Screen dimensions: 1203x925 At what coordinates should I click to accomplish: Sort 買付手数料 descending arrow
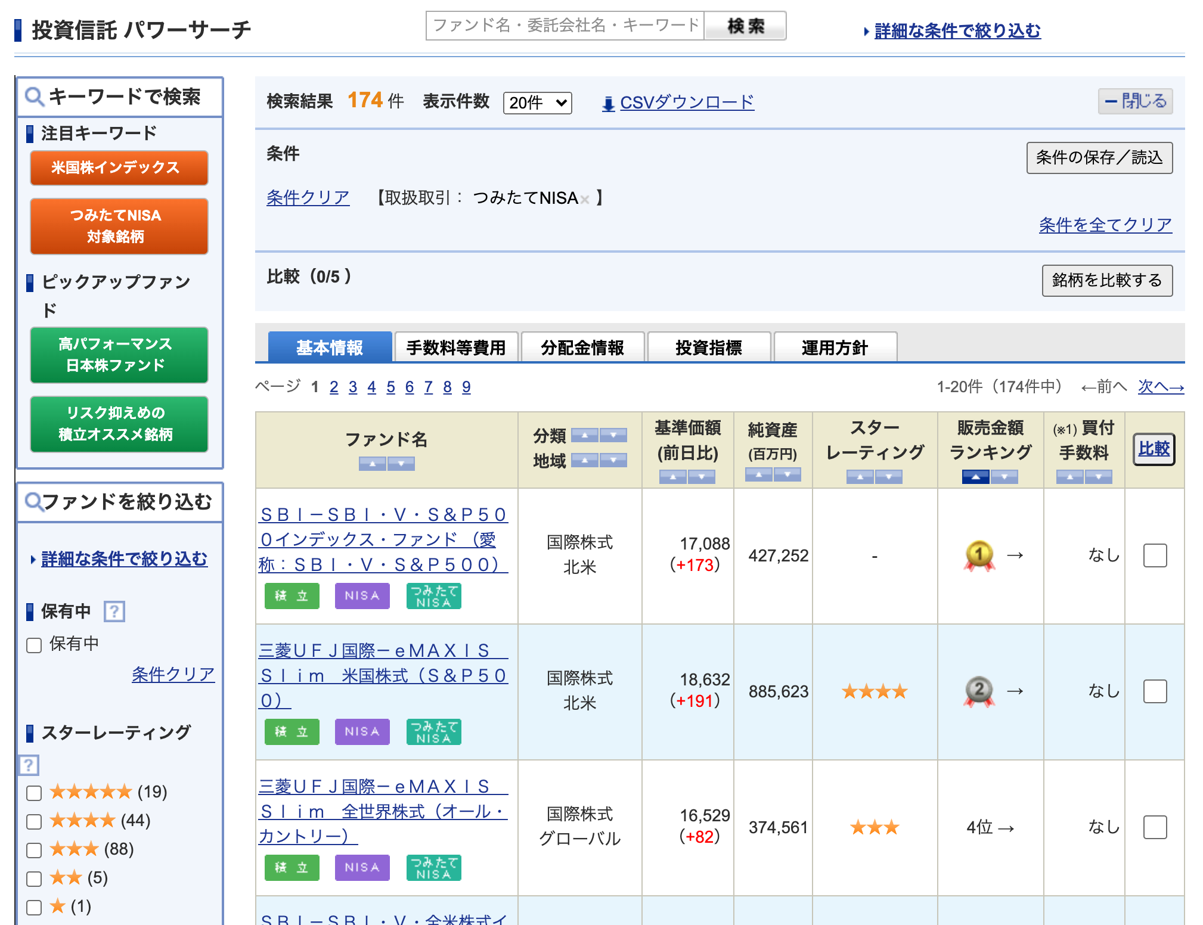pyautogui.click(x=1099, y=476)
